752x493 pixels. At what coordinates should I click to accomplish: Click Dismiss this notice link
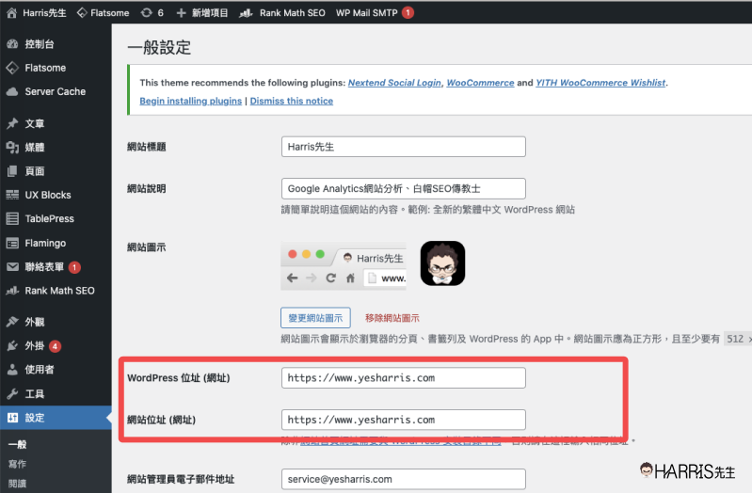point(292,101)
